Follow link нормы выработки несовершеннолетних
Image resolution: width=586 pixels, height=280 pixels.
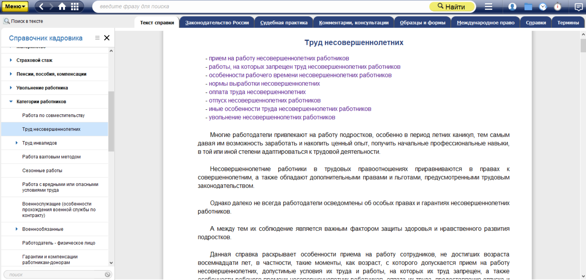[264, 84]
